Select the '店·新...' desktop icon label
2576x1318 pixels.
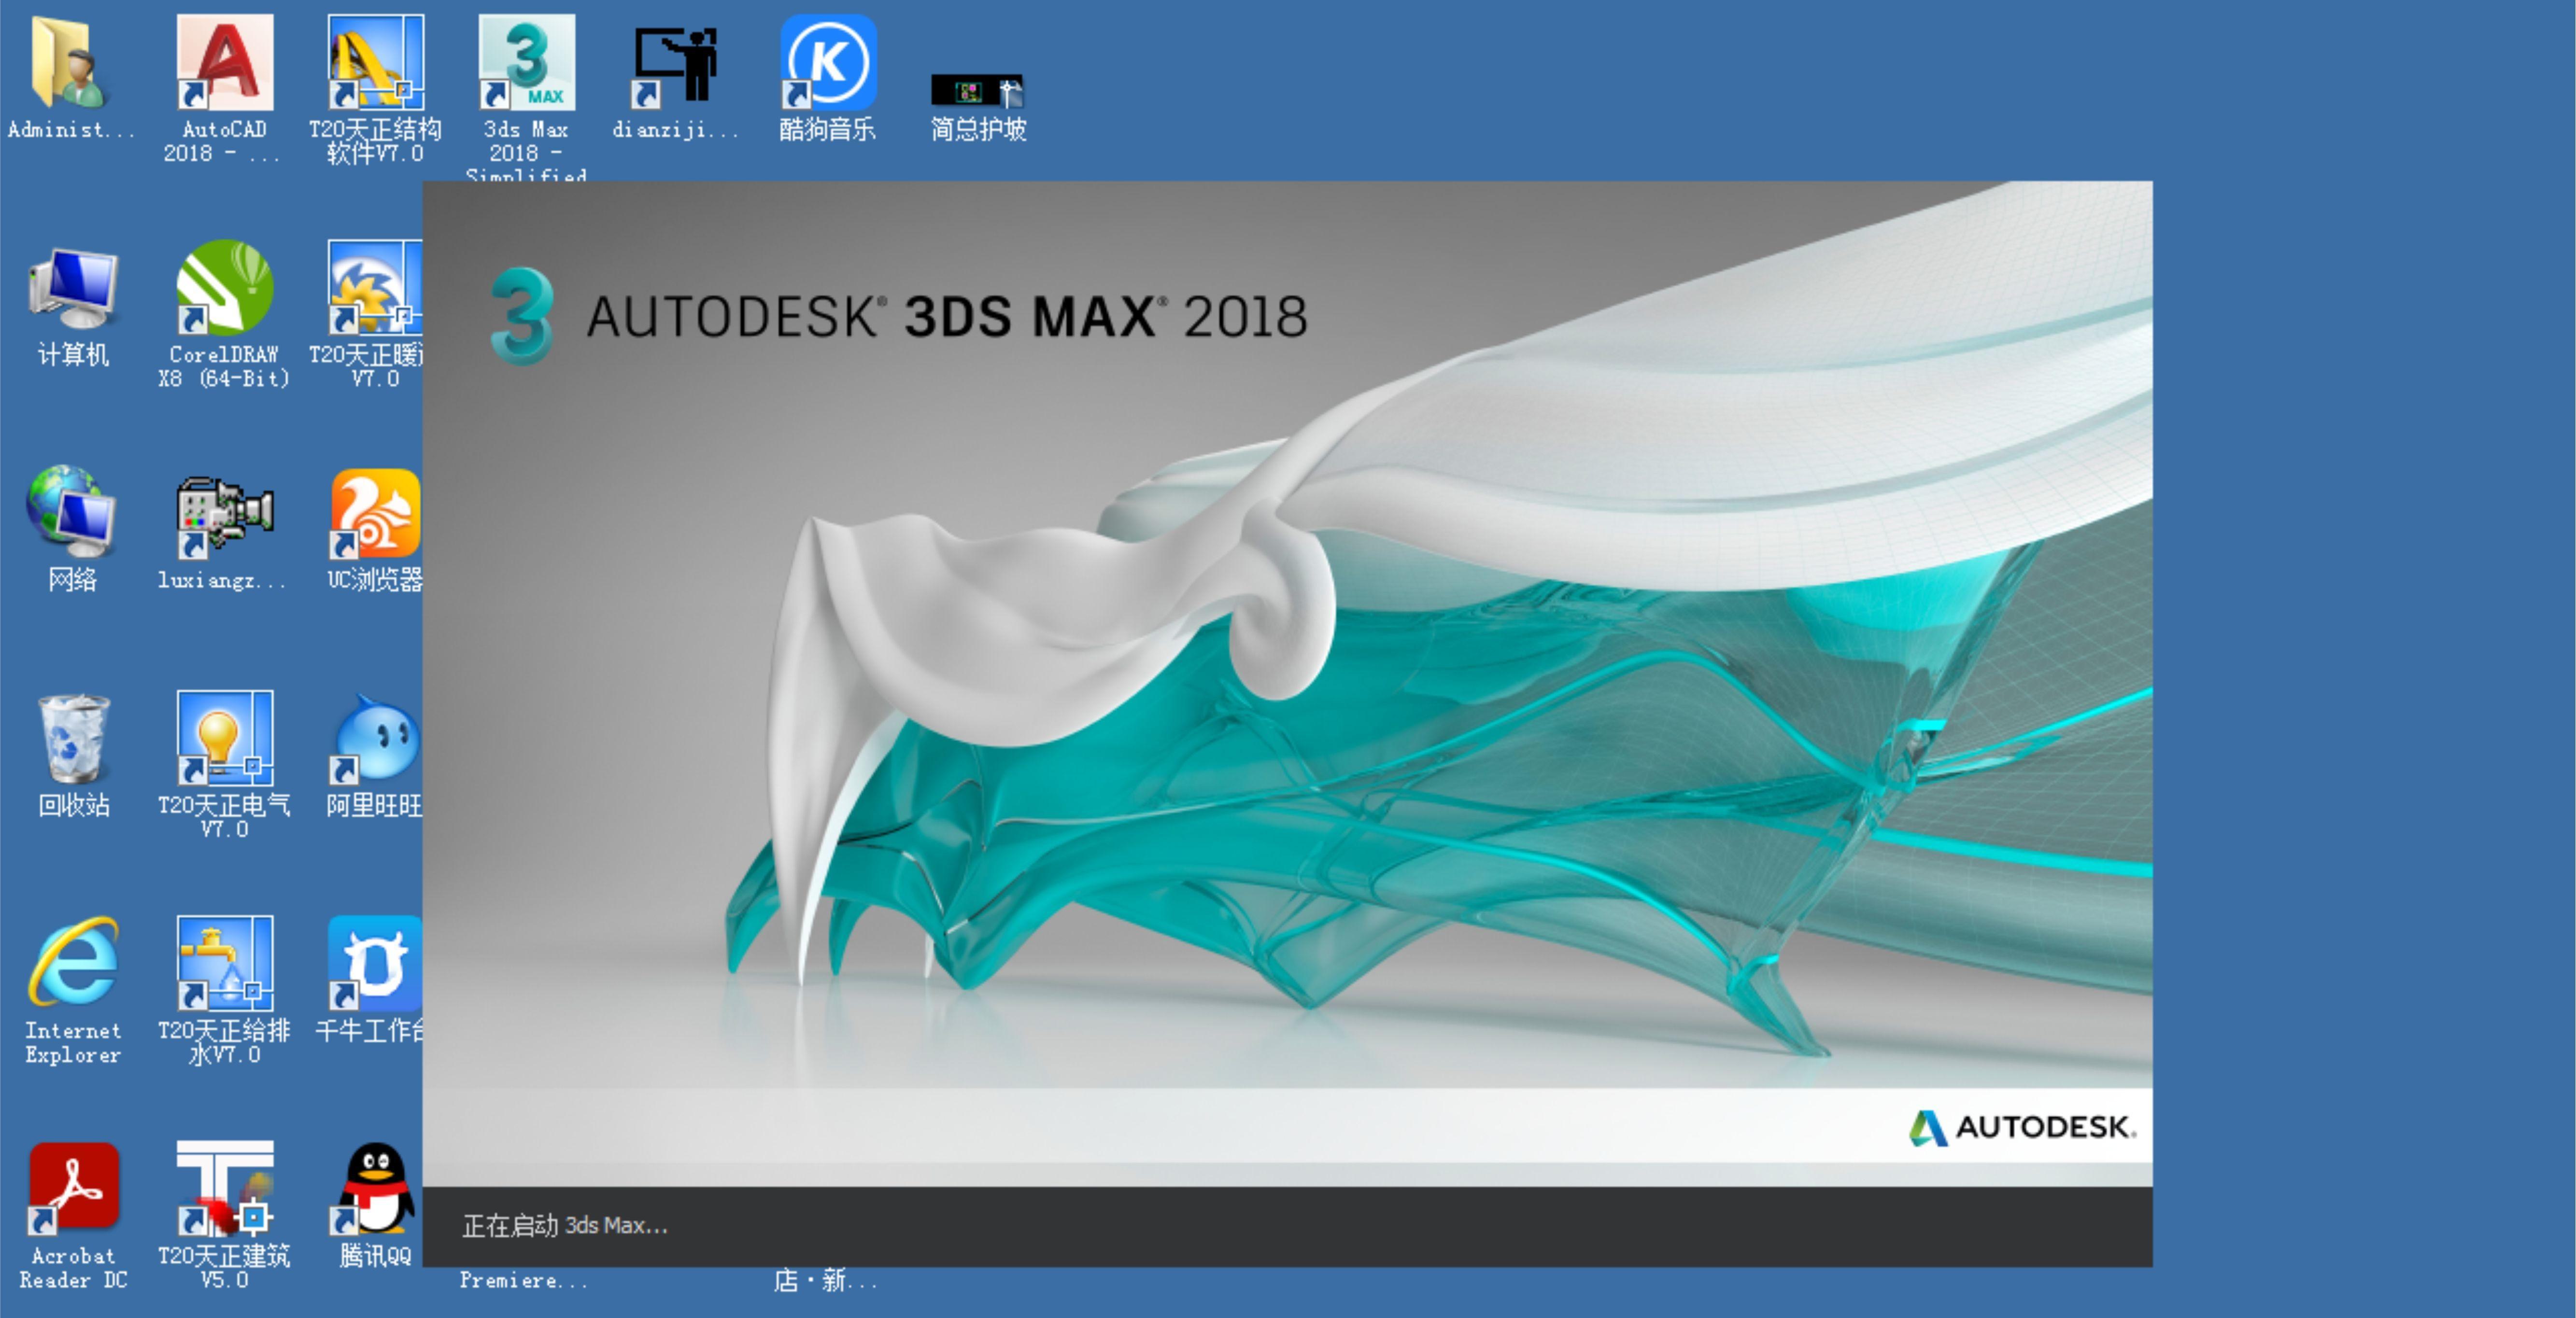pos(825,1280)
